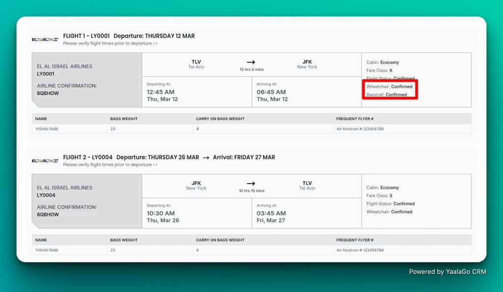The width and height of the screenshot is (503, 292).
Task: Click destination 'JFK New York' in Flight 1
Action: 307,64
